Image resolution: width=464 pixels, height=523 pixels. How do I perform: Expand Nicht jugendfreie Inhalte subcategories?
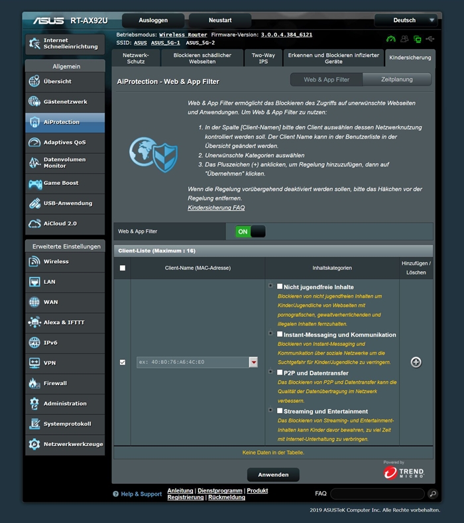coord(270,286)
